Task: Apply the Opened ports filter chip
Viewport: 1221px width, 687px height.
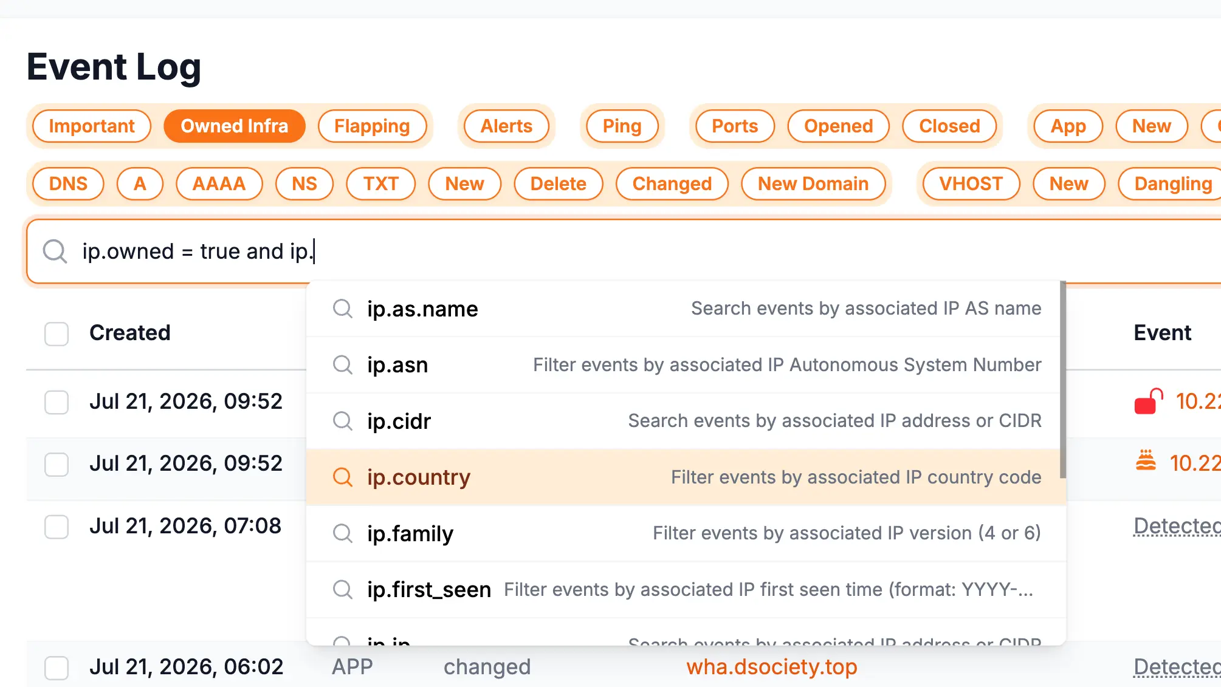Action: (x=838, y=126)
